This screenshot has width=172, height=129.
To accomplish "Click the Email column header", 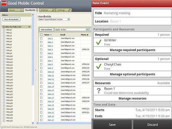I will tap(63, 35).
